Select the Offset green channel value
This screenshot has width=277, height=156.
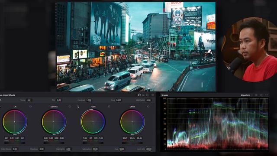point(132,138)
